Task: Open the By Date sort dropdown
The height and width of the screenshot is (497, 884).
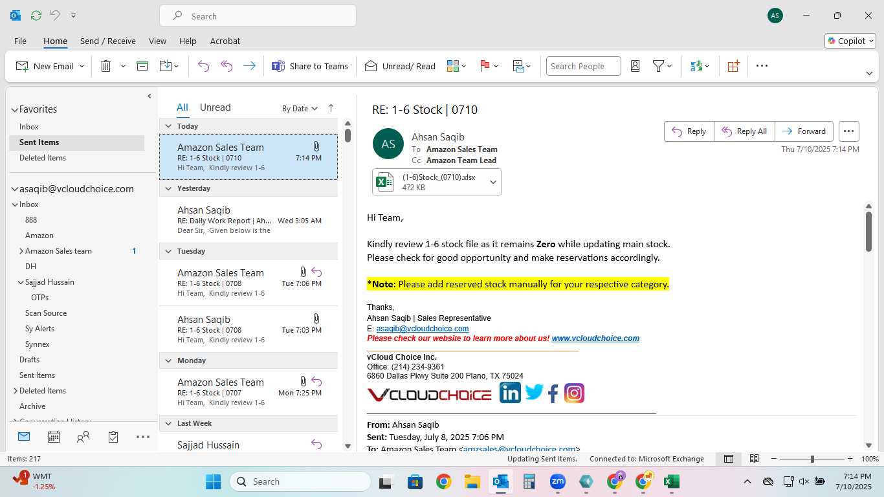Action: point(300,109)
